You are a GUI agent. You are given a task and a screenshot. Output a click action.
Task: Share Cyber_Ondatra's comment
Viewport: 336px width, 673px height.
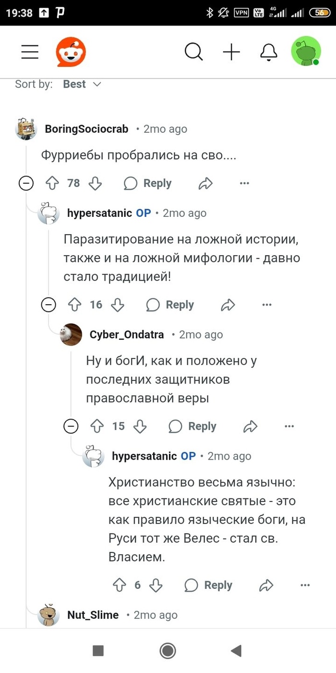tap(251, 426)
